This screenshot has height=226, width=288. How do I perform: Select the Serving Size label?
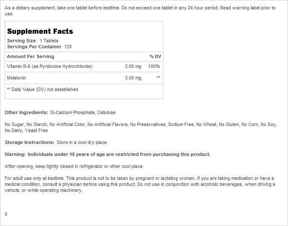pyautogui.click(x=21, y=41)
